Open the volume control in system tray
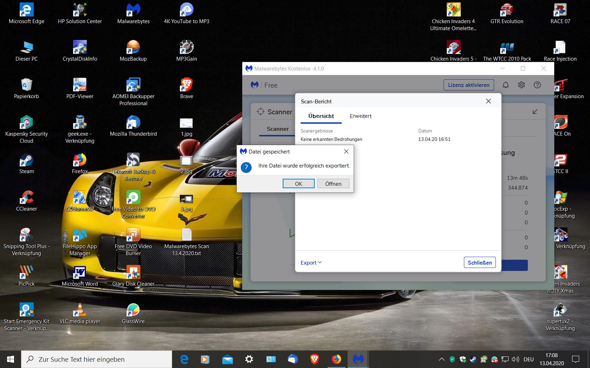 pyautogui.click(x=515, y=359)
